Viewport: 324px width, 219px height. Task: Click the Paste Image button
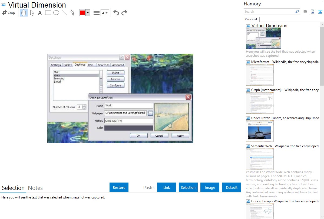click(210, 187)
